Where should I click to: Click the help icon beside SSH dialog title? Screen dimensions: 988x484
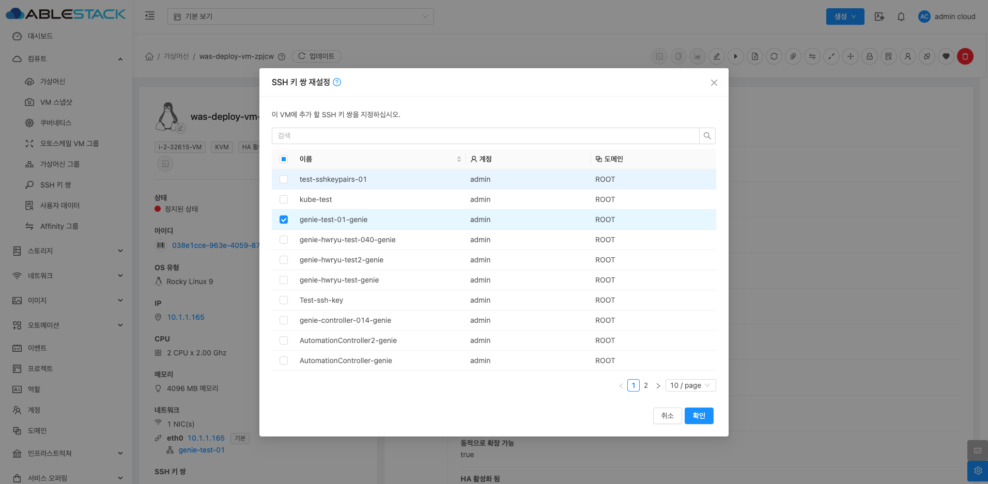pyautogui.click(x=337, y=82)
